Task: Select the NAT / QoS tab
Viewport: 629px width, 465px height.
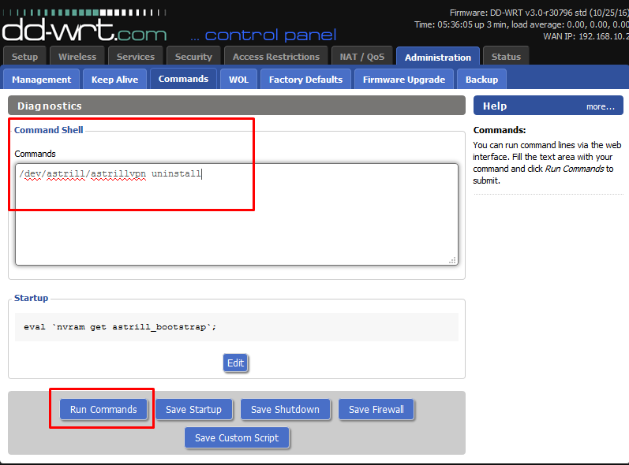Action: [361, 57]
